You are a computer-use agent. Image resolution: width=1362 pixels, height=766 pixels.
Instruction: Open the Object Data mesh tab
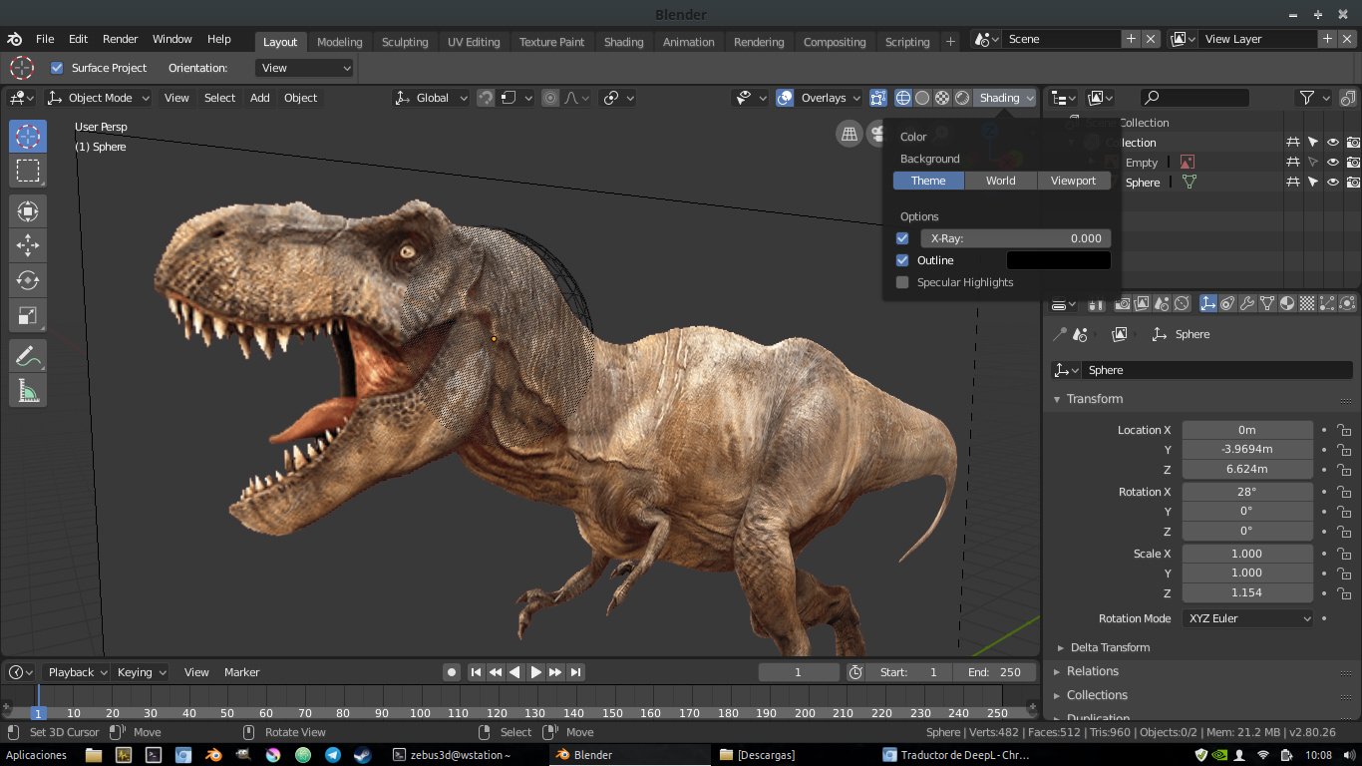point(1267,303)
